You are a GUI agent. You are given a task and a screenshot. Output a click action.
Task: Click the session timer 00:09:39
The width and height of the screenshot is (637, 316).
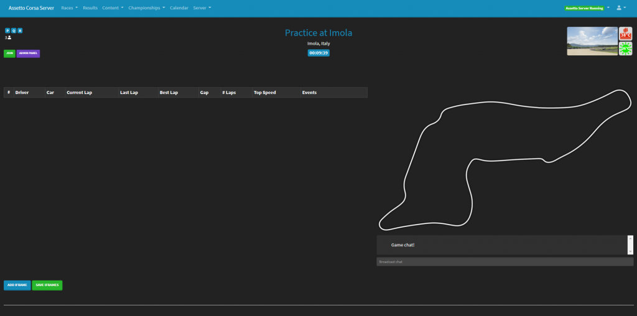point(318,53)
